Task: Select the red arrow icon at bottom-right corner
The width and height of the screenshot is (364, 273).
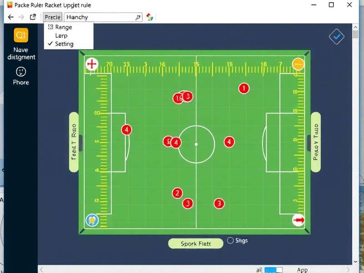Action: [x=298, y=220]
